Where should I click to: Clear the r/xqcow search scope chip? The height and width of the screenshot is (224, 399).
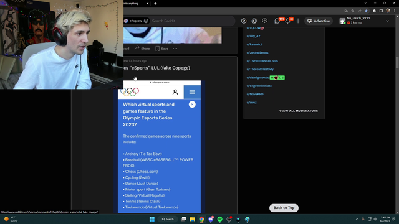pos(146,21)
